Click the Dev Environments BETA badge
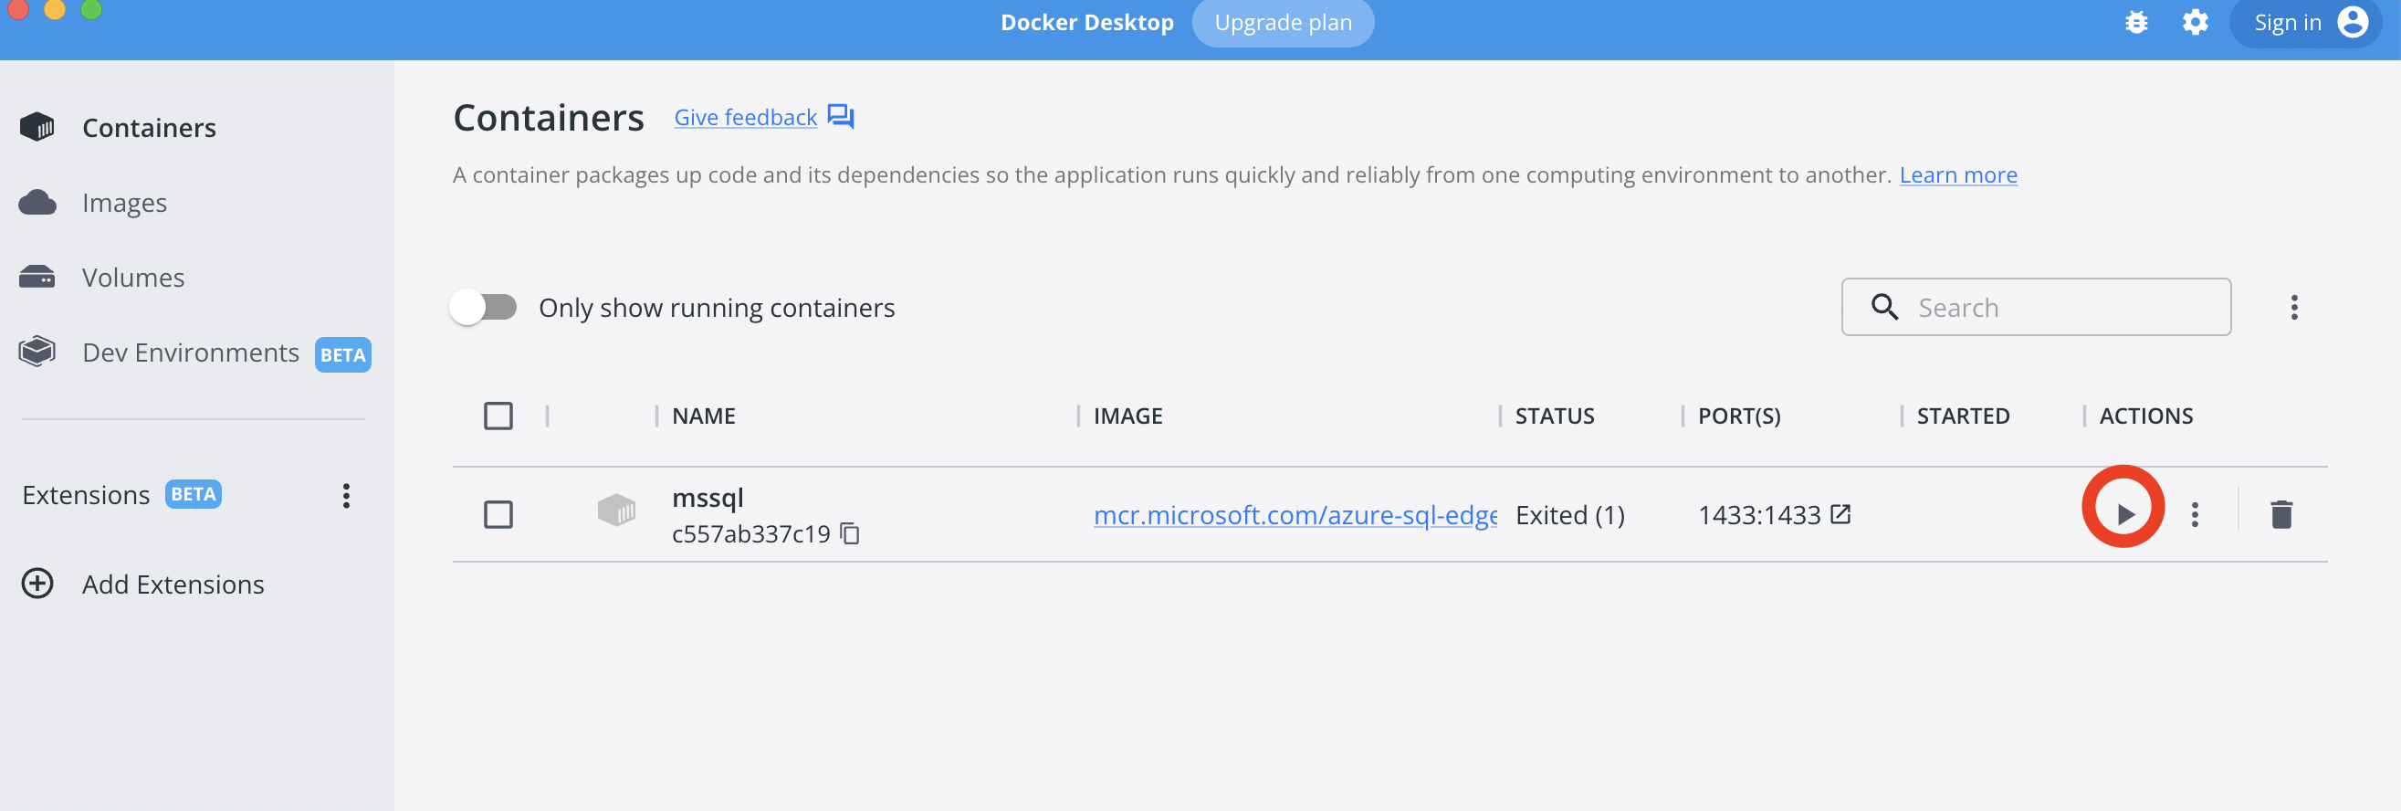This screenshot has width=2401, height=811. point(342,354)
